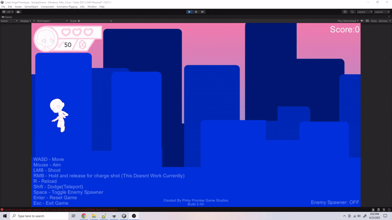Open Google Chrome from the taskbar
392x220 pixels.
click(x=84, y=216)
